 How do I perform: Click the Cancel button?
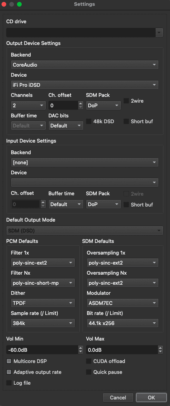pyautogui.click(x=118, y=397)
